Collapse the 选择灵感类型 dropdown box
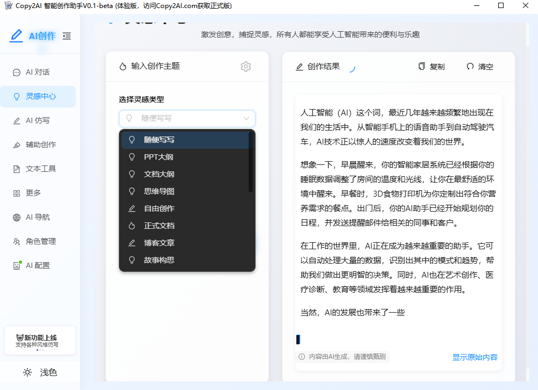Viewport: 538px width, 390px height. pyautogui.click(x=187, y=118)
